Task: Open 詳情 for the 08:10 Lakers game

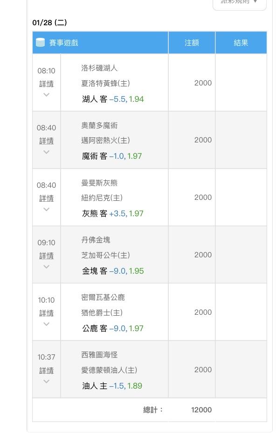Action: (x=46, y=84)
